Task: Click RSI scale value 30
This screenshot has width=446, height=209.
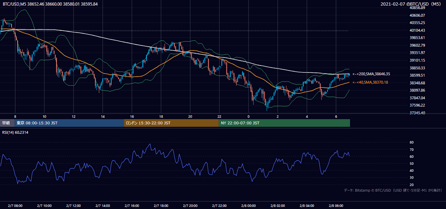Action: 411,177
